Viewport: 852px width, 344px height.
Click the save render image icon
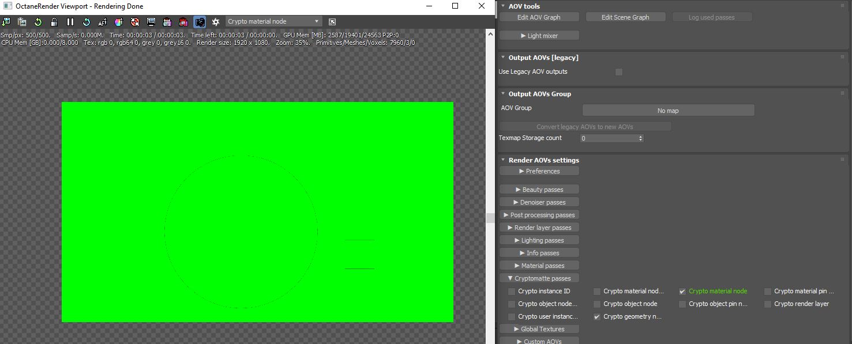(x=6, y=22)
